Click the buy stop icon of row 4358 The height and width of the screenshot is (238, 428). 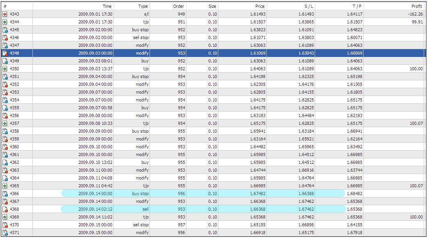click(x=5, y=131)
